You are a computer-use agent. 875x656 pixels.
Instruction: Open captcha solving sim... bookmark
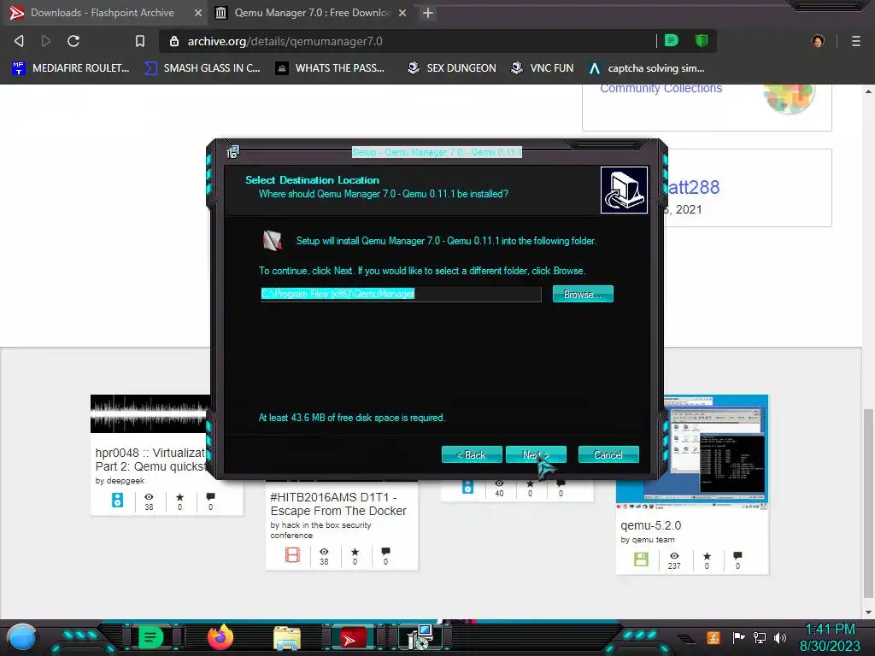click(648, 68)
